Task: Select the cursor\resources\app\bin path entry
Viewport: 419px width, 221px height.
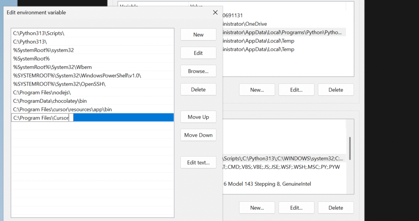Action: pyautogui.click(x=92, y=109)
